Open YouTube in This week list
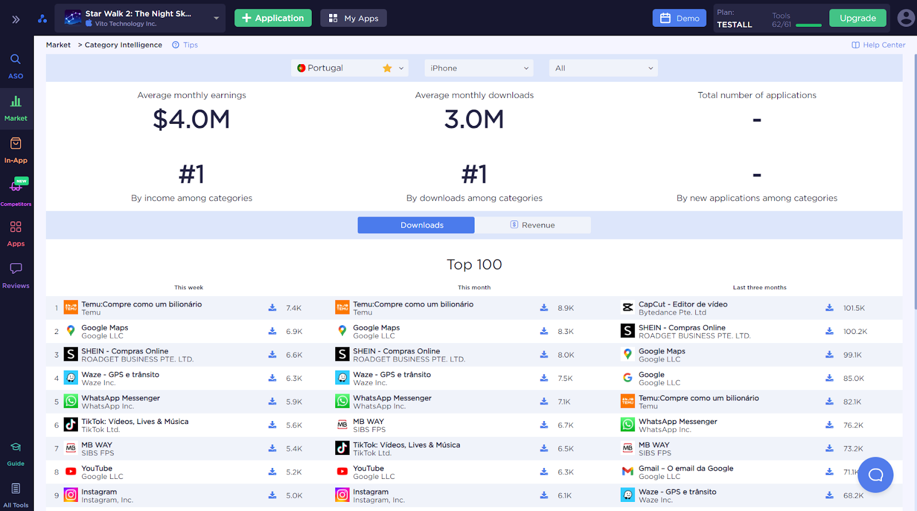917x511 pixels. [97, 469]
